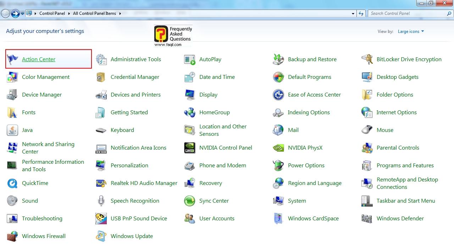This screenshot has height=249, width=454.
Task: Open the HomeGroup spheres icon
Action: tap(190, 112)
